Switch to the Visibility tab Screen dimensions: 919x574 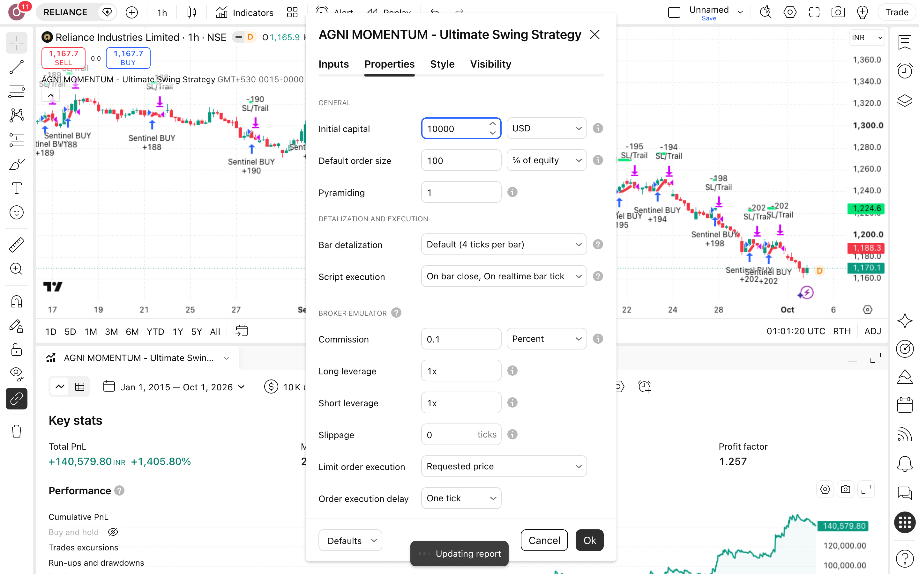[x=491, y=64]
